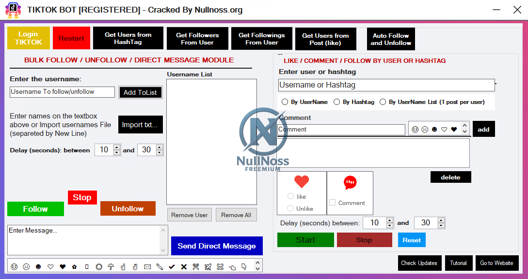This screenshot has height=279, width=528.
Task: Click the scissors emoji icon
Action: tap(195, 266)
